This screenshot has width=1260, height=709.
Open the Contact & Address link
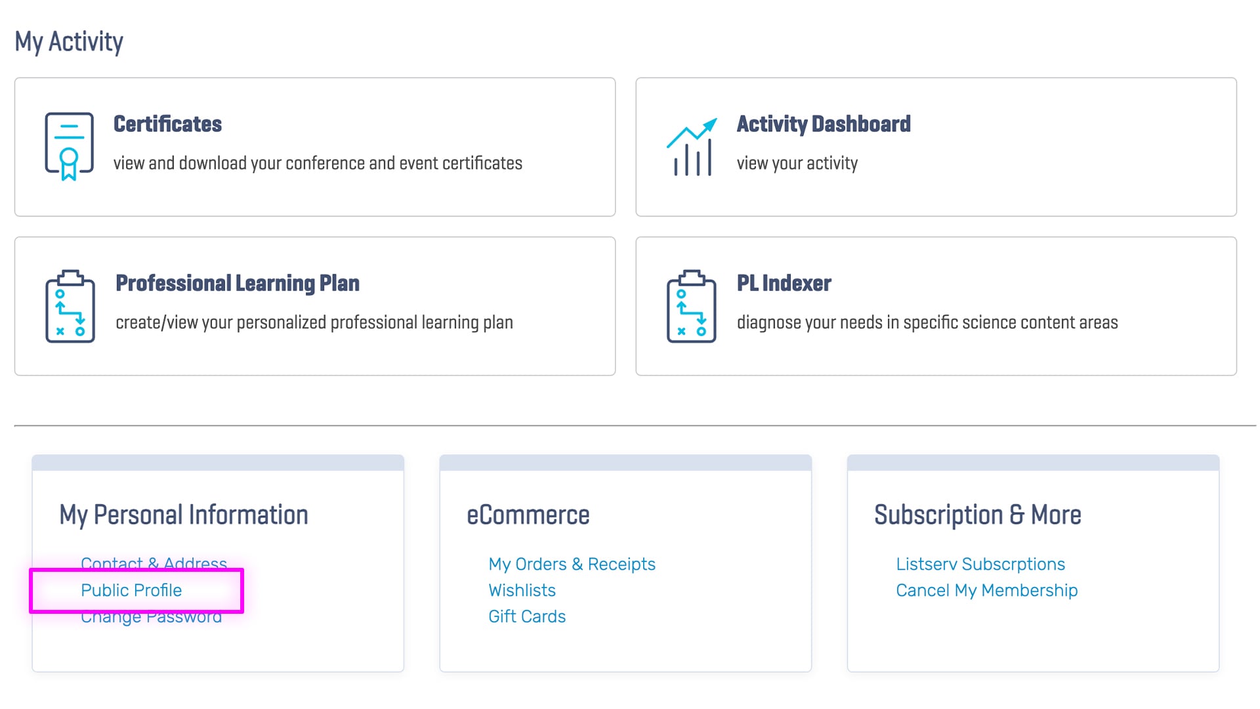click(x=154, y=563)
